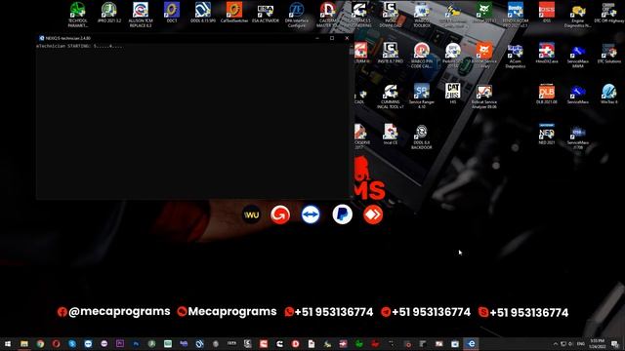Open the ServiceMaxx MWM shortcut
The image size is (625, 351).
pyautogui.click(x=577, y=55)
